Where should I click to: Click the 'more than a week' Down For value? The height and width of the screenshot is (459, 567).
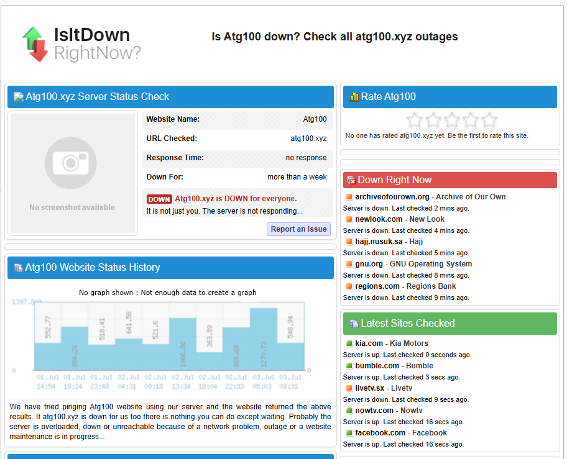tap(297, 177)
